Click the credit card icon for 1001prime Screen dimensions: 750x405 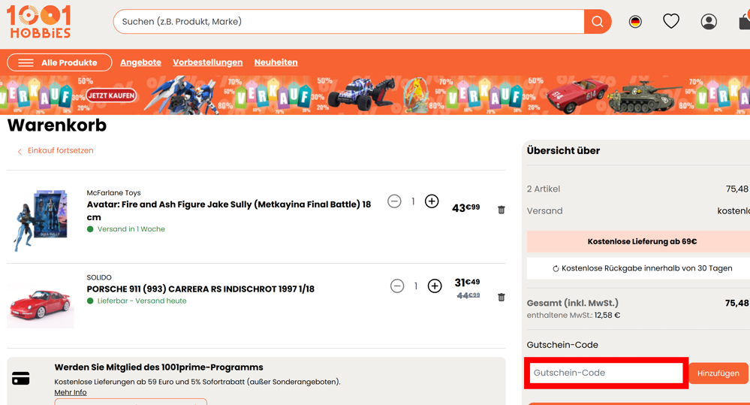pyautogui.click(x=20, y=378)
